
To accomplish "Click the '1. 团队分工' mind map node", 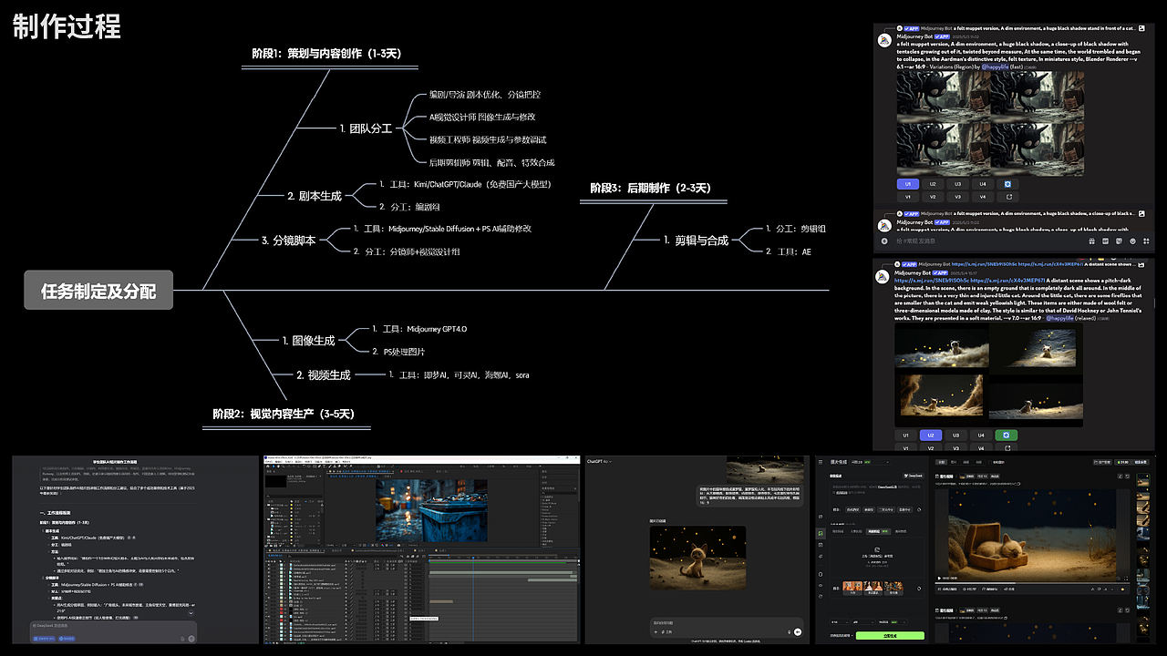I will pos(366,128).
